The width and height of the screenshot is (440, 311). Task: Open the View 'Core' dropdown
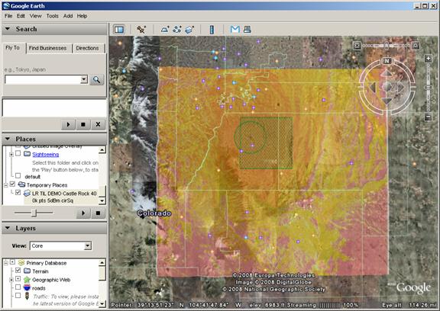point(88,245)
